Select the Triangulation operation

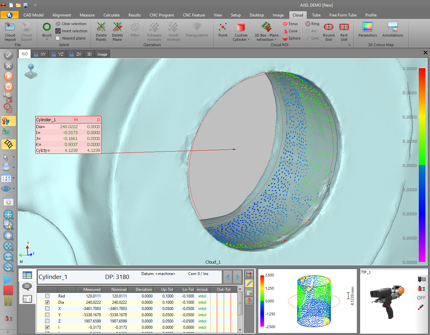pos(197,31)
